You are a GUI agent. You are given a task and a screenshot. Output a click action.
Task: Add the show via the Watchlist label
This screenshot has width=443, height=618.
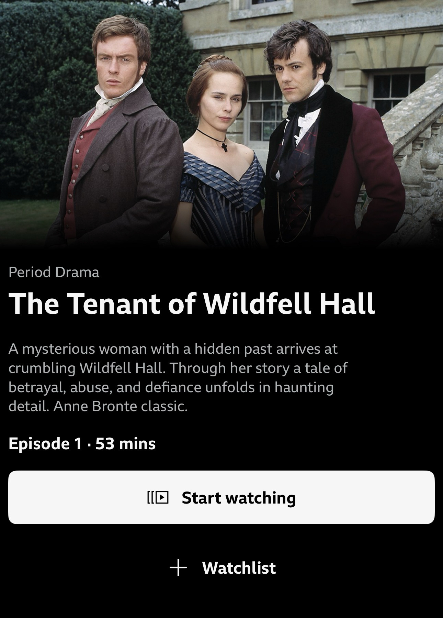click(239, 568)
